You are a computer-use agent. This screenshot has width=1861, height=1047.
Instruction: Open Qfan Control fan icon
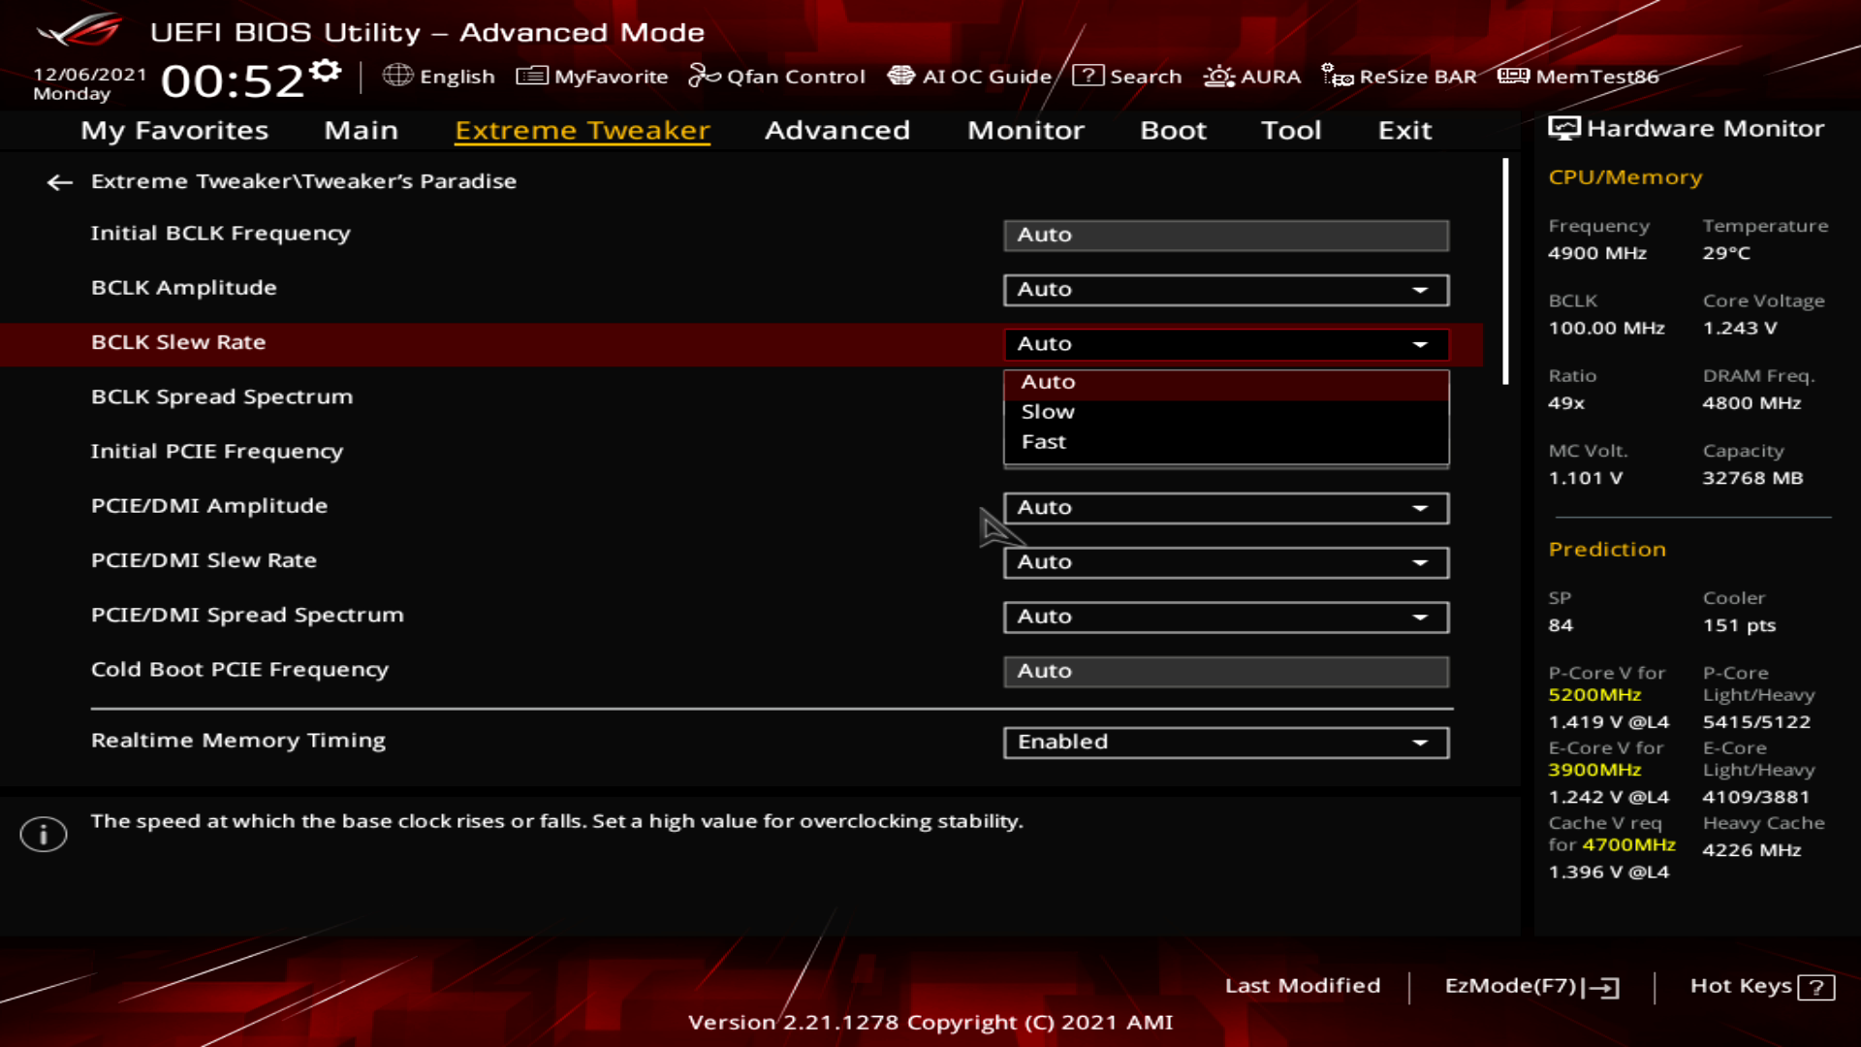pos(704,76)
